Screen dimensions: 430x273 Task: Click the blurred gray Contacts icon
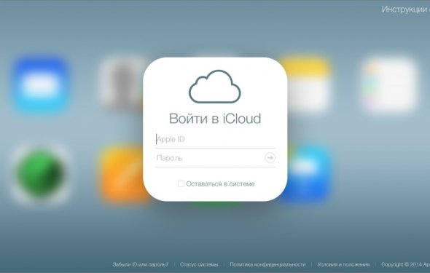click(122, 84)
